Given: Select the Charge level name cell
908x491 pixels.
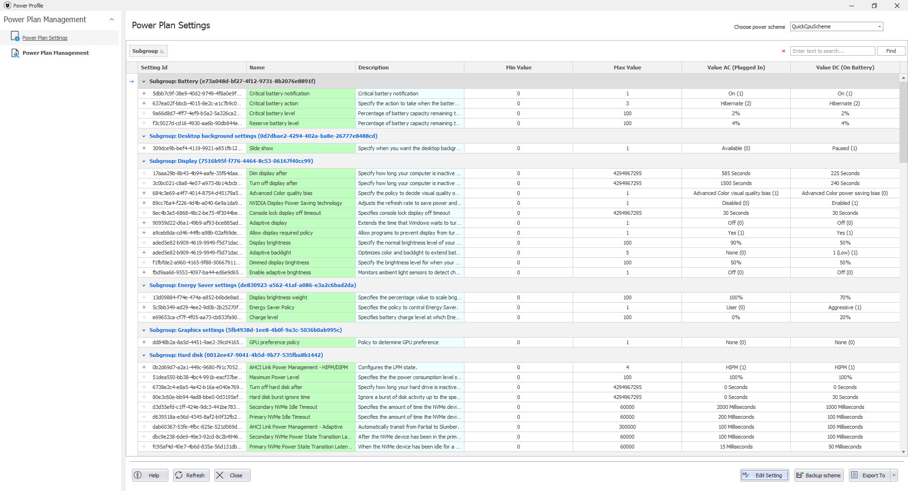Looking at the screenshot, I should tap(301, 317).
